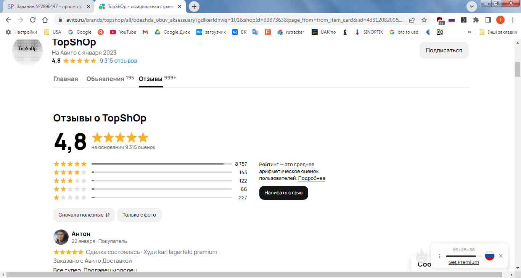Close the audio recorder widget
Image resolution: width=521 pixels, height=278 pixels.
[501, 256]
